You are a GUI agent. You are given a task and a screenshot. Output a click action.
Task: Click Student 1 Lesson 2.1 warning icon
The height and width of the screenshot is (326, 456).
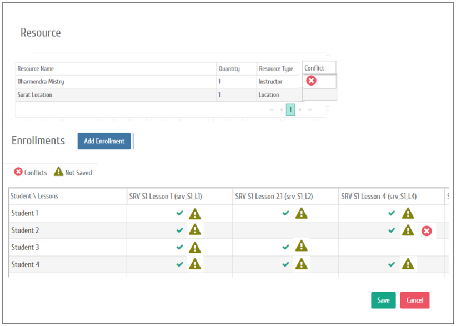tap(301, 213)
